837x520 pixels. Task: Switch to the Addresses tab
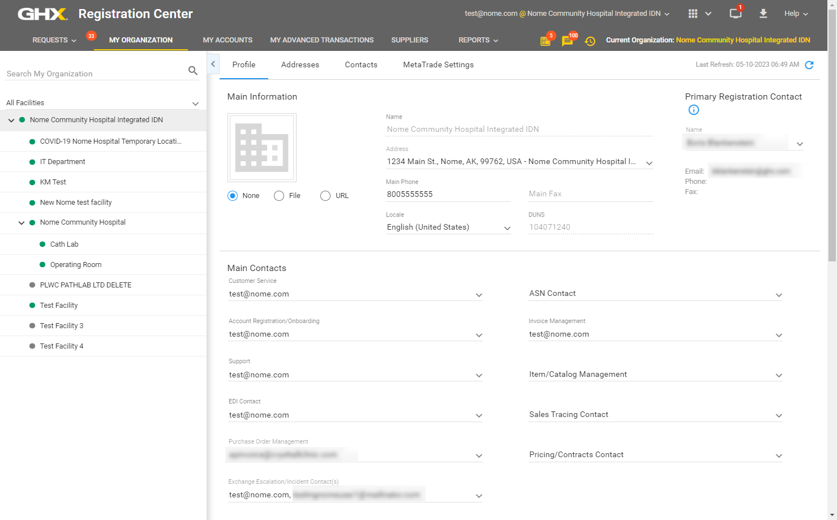(300, 65)
